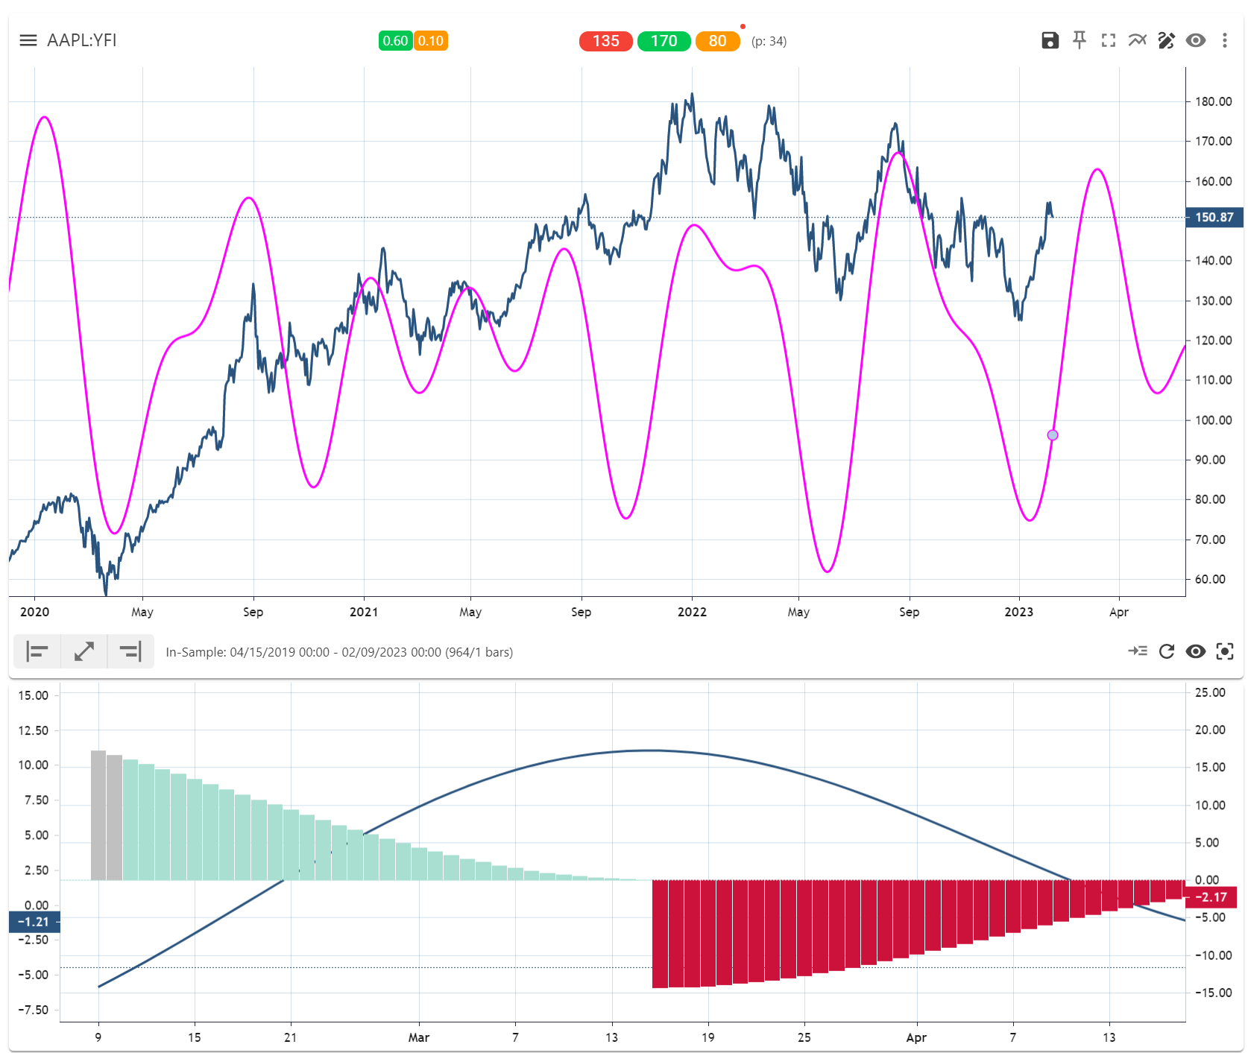Jump to the latest bar
Screen dimensions: 1248x1053
click(1138, 651)
